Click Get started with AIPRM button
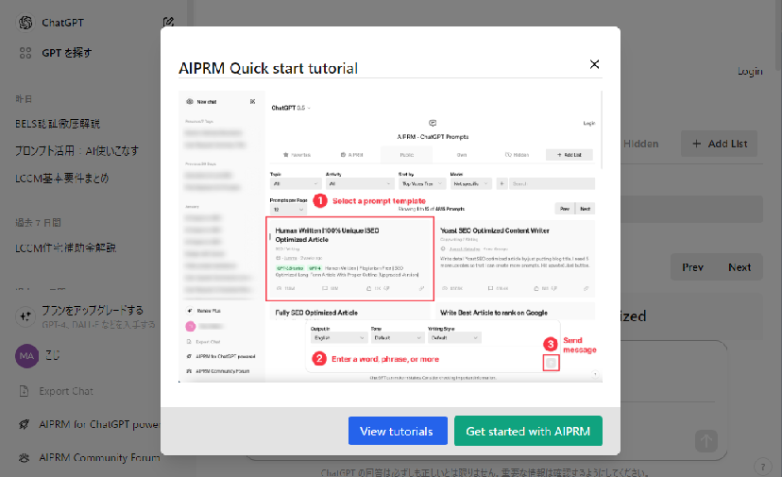Screen dimensions: 782x477 [x=528, y=431]
